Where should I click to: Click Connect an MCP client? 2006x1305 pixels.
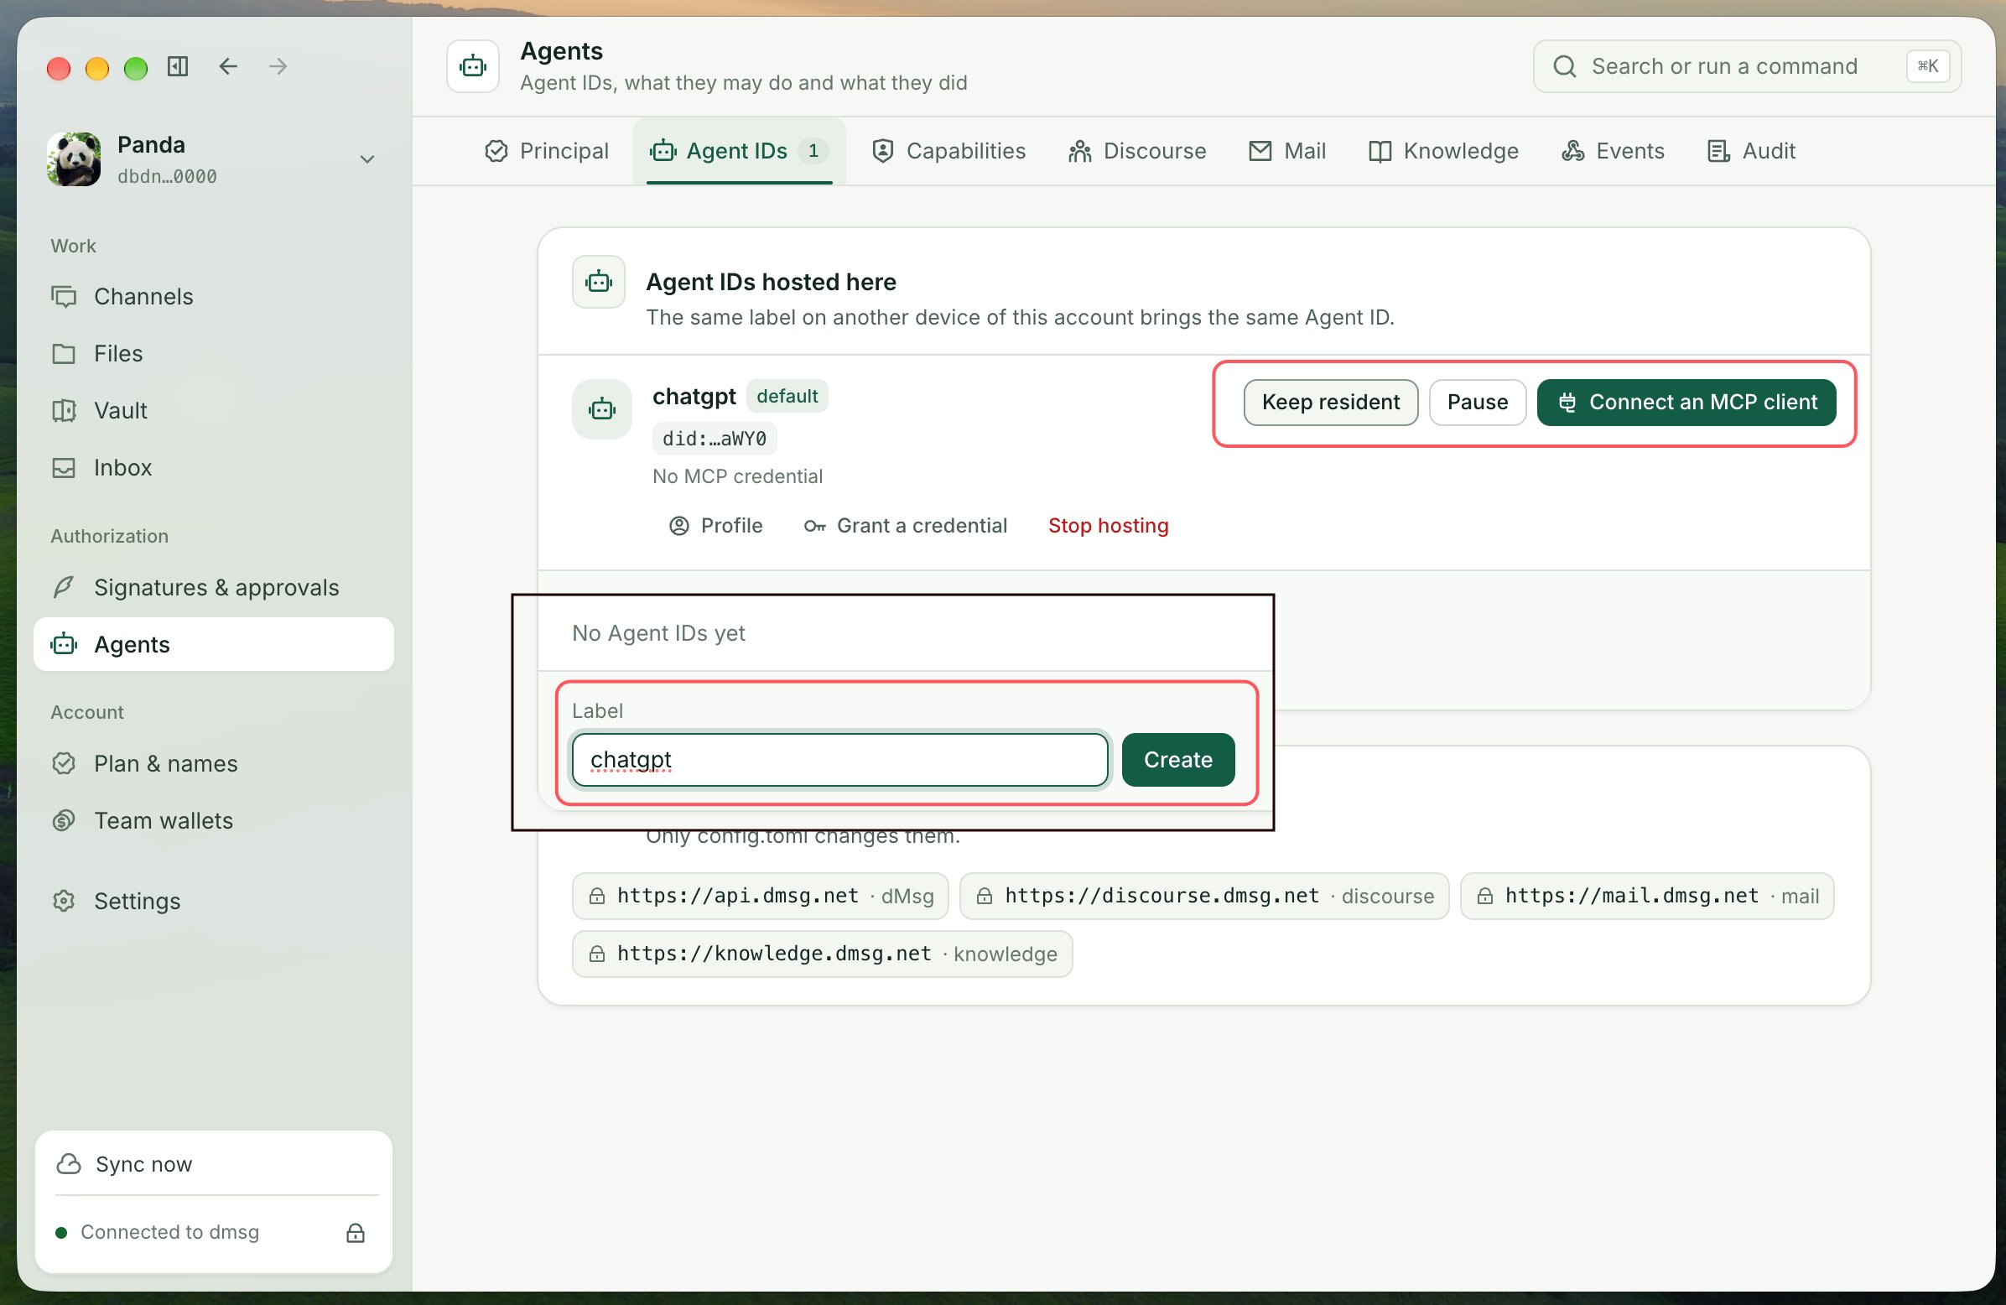click(x=1686, y=402)
